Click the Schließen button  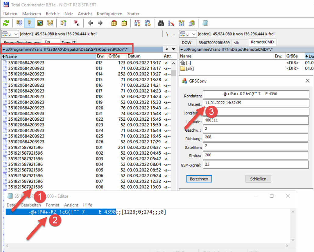(258, 179)
